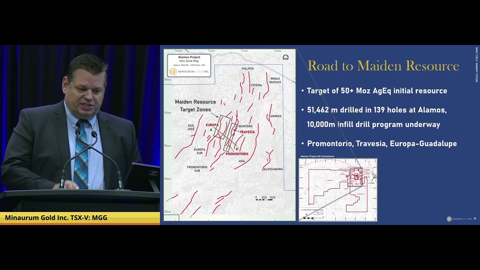Click the '51,462 m drilled in 139 holes' line
The image size is (480, 270).
(377, 110)
